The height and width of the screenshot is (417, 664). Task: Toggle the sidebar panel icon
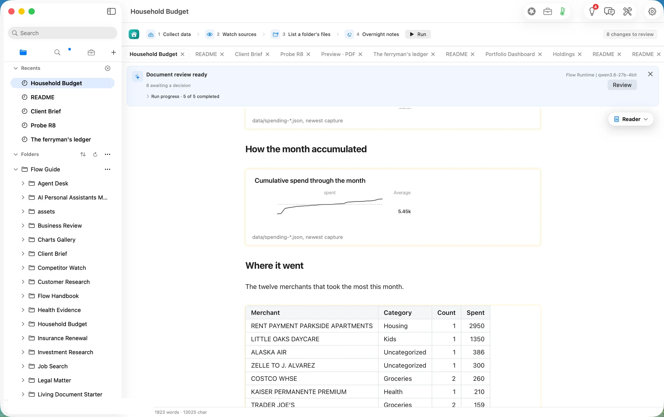pos(111,11)
